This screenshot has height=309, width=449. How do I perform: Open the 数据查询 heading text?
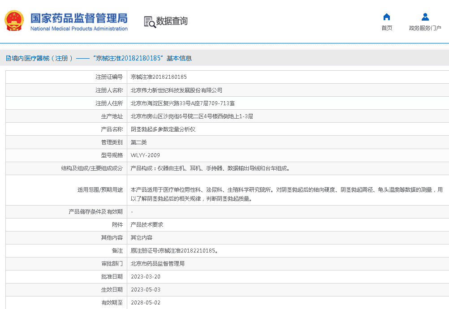(x=172, y=21)
